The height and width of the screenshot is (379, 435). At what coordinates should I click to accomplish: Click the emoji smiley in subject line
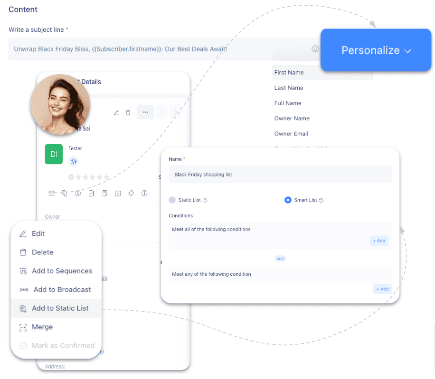point(315,49)
